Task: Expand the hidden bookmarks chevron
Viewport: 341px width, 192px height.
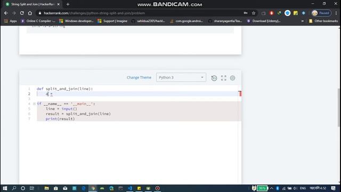Action: coord(303,21)
